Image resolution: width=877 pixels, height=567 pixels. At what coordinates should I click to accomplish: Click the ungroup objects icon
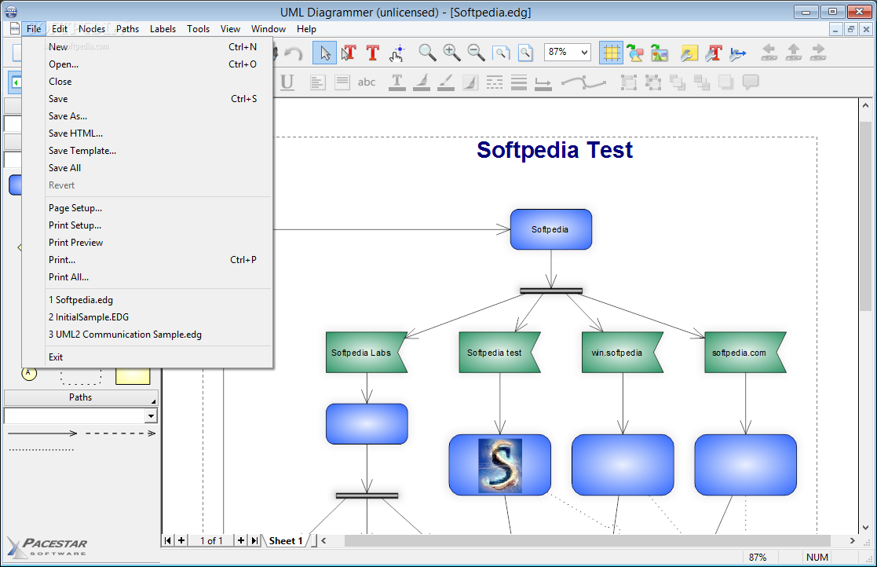pyautogui.click(x=652, y=82)
